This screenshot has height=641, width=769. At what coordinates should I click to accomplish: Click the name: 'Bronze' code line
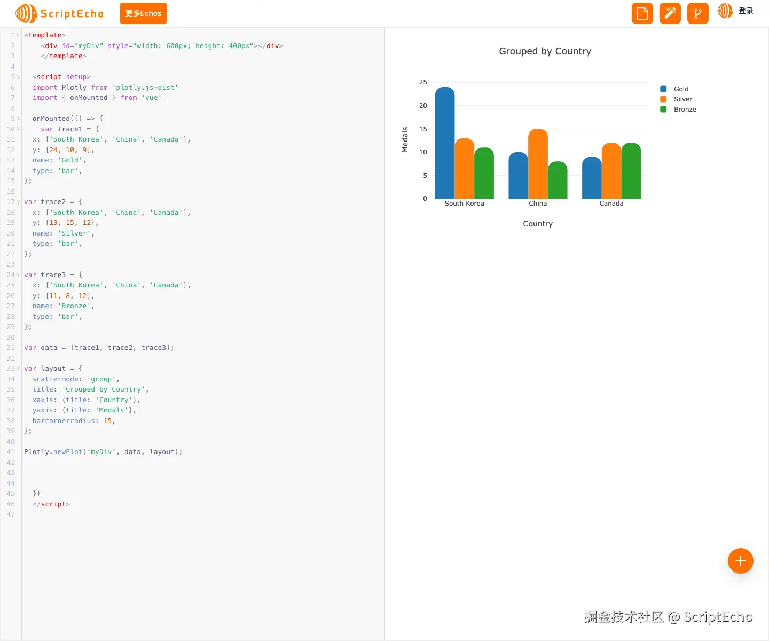(63, 306)
